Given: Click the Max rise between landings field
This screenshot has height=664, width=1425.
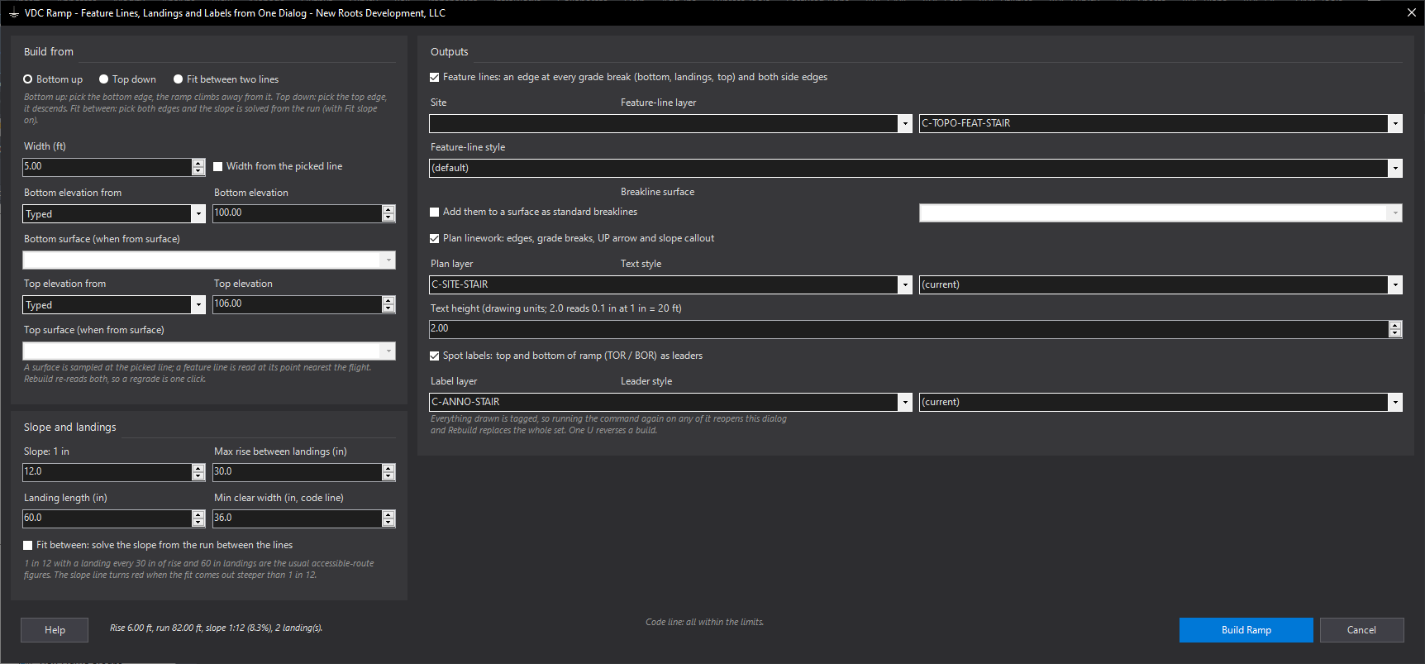Looking at the screenshot, I should tap(298, 472).
